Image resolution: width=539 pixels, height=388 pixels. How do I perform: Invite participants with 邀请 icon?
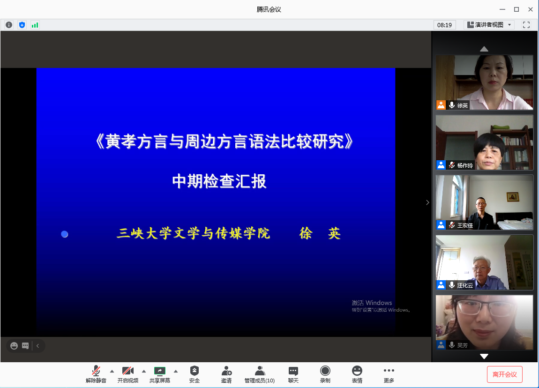click(226, 374)
